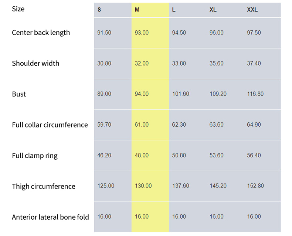Click the 56.40 clamp ring cell
The image size is (292, 236).
pos(254,156)
